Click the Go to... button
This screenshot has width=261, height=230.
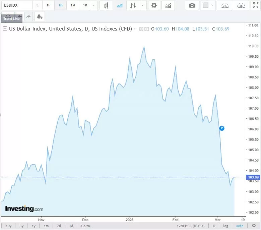(x=87, y=226)
